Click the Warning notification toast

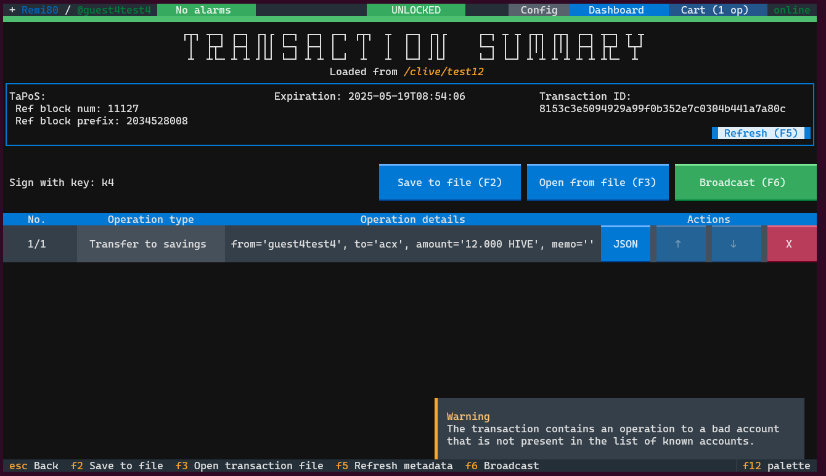point(619,429)
